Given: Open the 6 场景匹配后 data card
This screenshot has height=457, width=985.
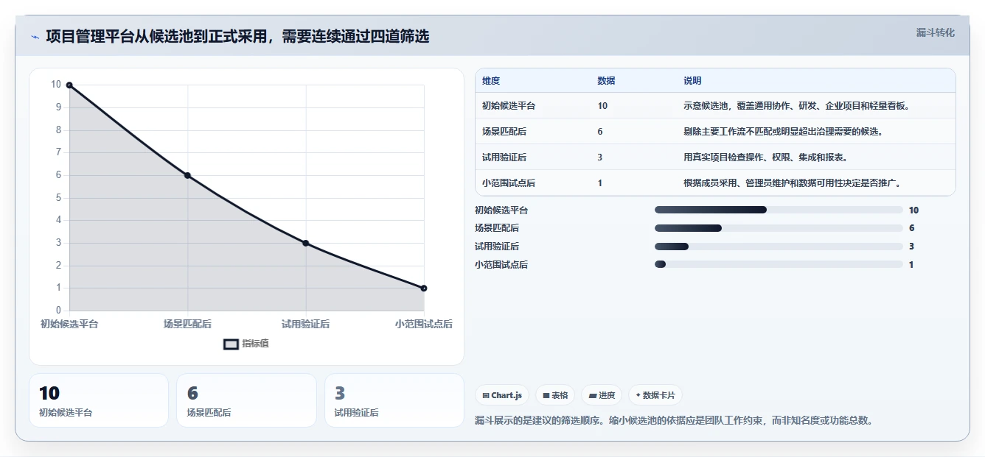Looking at the screenshot, I should pos(246,400).
